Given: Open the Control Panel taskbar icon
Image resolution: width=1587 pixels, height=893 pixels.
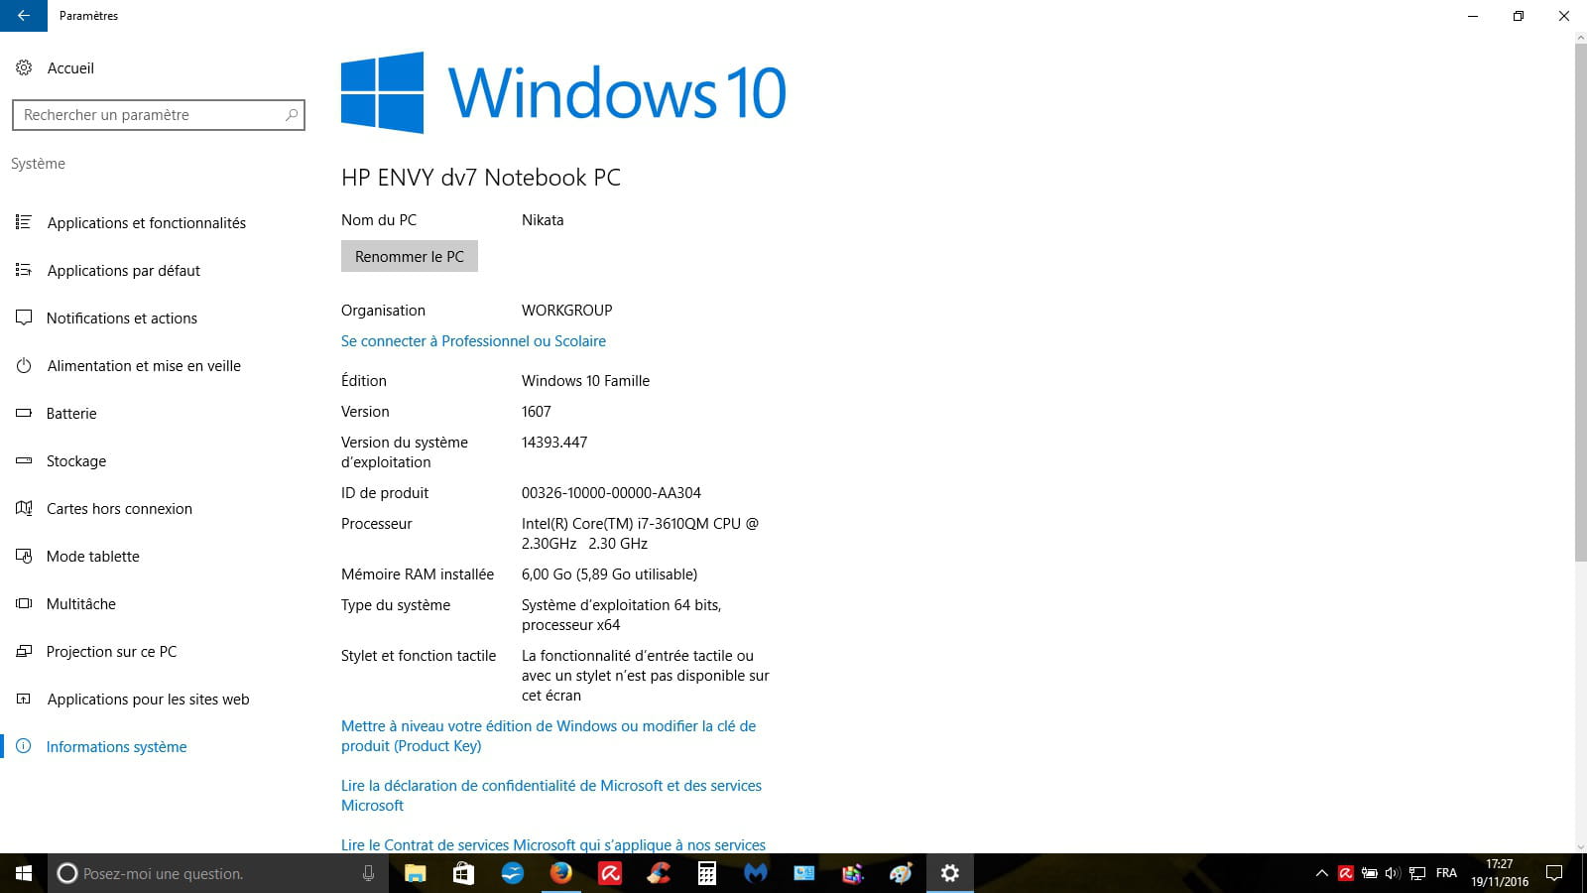Looking at the screenshot, I should pyautogui.click(x=804, y=873).
